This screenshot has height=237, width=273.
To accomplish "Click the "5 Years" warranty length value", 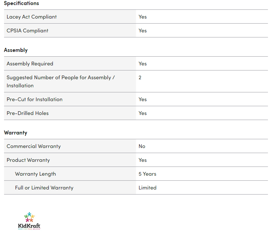I will point(147,174).
